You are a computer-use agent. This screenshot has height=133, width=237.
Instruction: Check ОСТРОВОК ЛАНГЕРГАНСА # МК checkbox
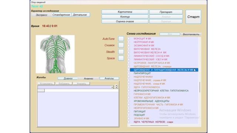coord(129,63)
